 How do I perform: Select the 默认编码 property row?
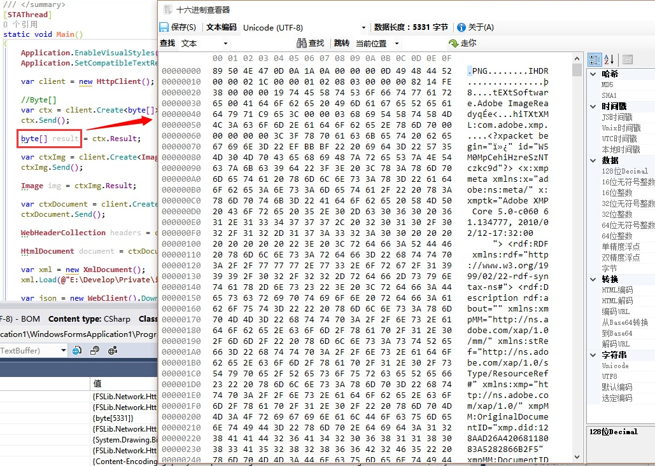point(626,387)
